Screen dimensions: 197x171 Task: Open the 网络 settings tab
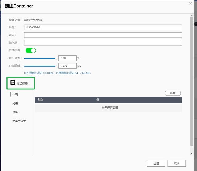click(x=15, y=103)
